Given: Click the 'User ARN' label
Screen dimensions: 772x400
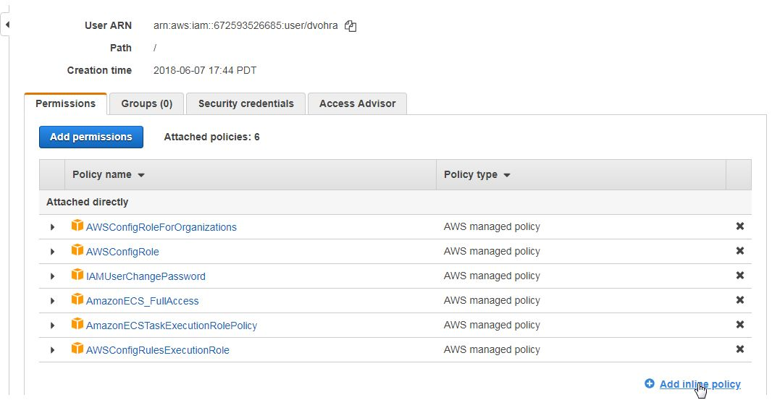Looking at the screenshot, I should [x=109, y=25].
